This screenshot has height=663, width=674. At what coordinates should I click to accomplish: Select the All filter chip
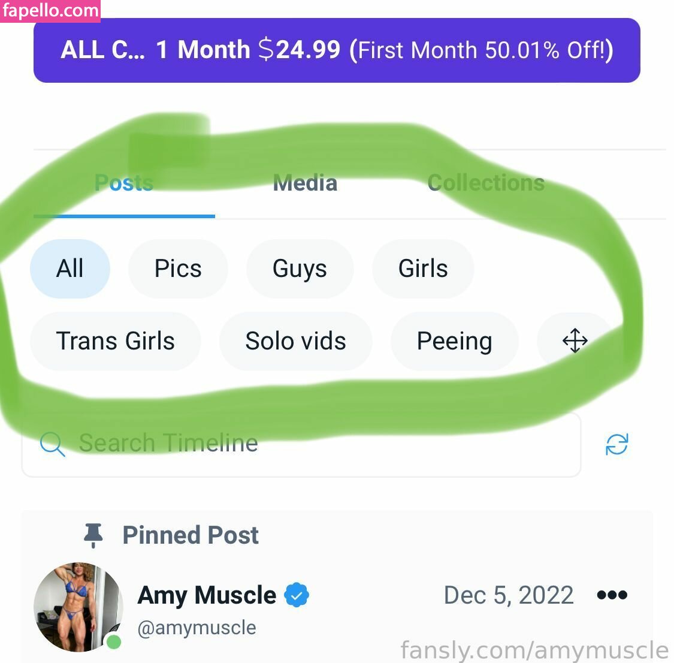[70, 269]
